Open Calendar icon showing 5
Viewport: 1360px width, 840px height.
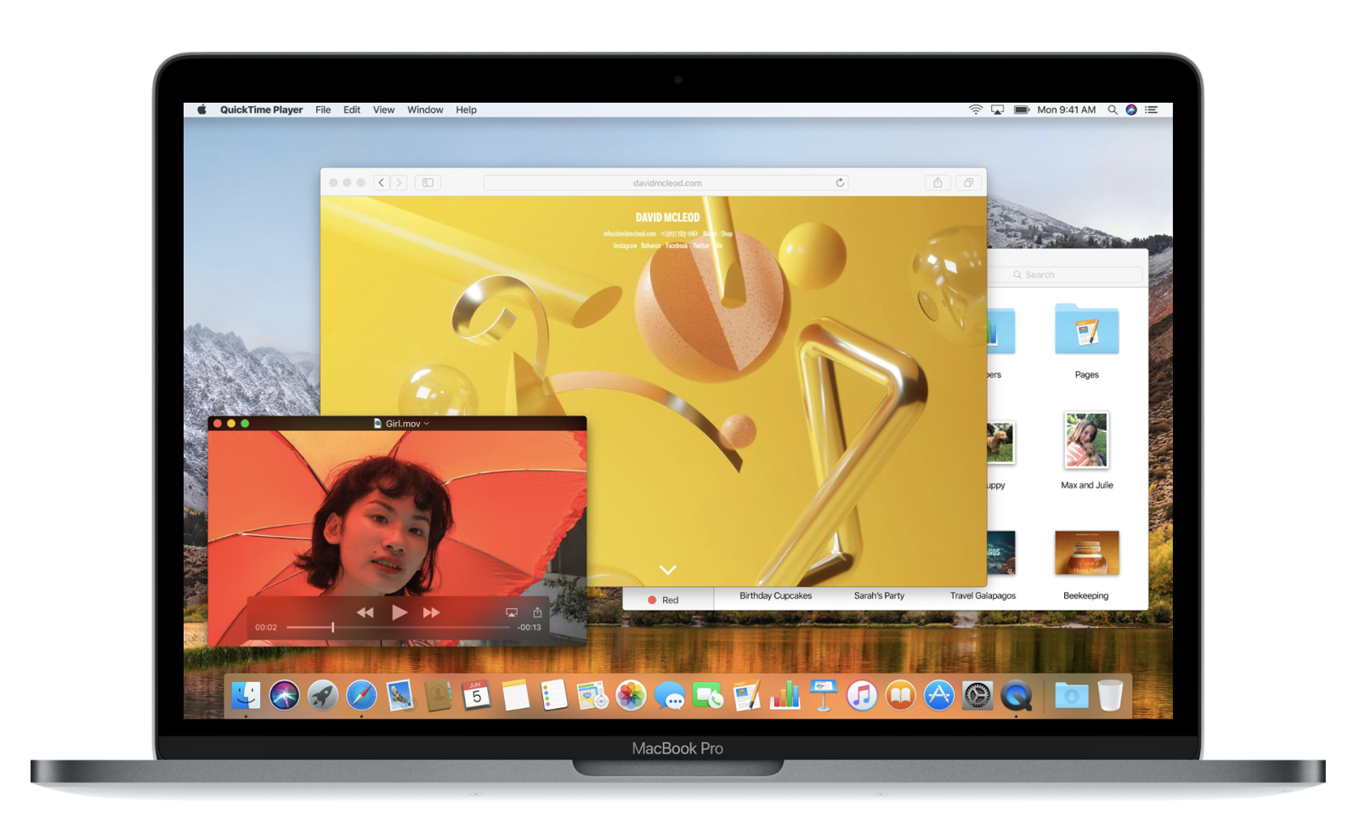tap(477, 696)
